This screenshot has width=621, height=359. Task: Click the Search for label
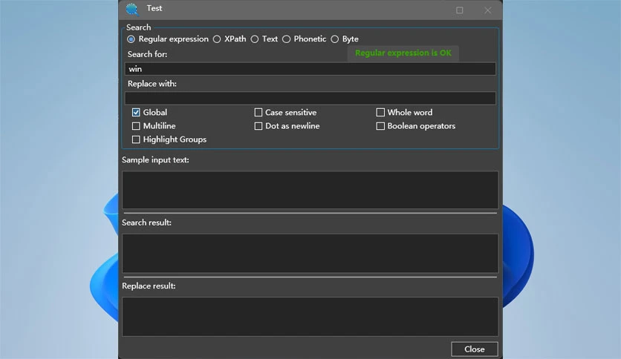click(147, 54)
